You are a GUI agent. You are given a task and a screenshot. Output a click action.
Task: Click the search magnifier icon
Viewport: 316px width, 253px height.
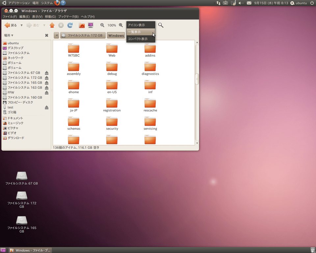point(161,25)
